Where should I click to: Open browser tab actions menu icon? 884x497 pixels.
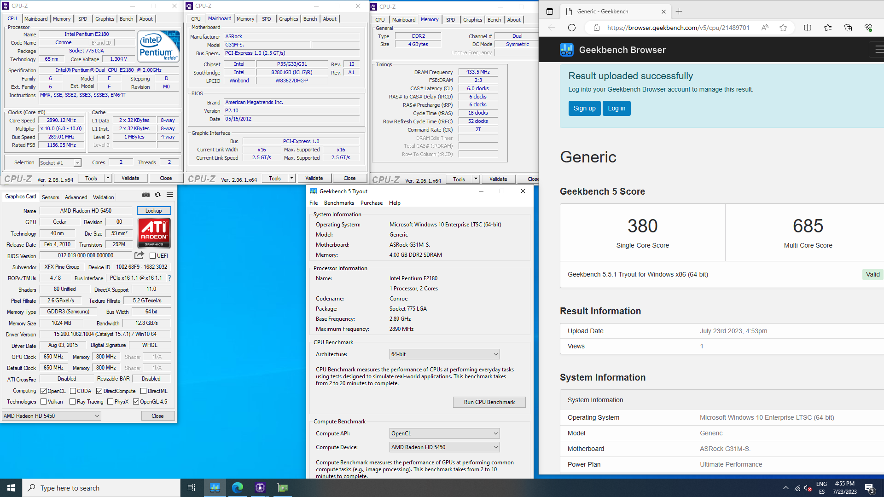(x=549, y=12)
